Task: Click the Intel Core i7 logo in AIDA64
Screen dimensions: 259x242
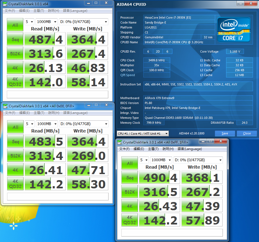Action: (x=234, y=30)
